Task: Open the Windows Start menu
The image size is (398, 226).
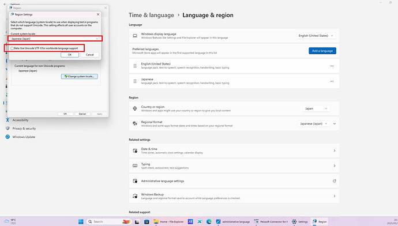Action: (81, 222)
